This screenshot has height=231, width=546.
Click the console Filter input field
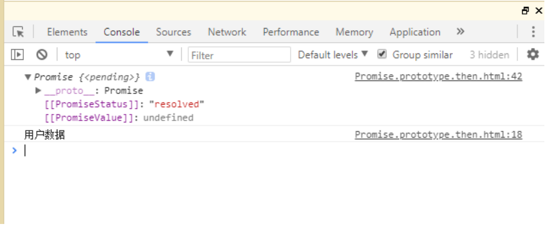pyautogui.click(x=239, y=55)
